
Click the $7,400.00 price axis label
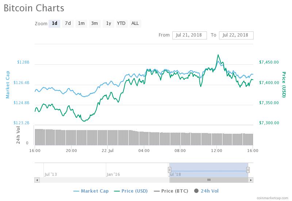click(x=269, y=83)
